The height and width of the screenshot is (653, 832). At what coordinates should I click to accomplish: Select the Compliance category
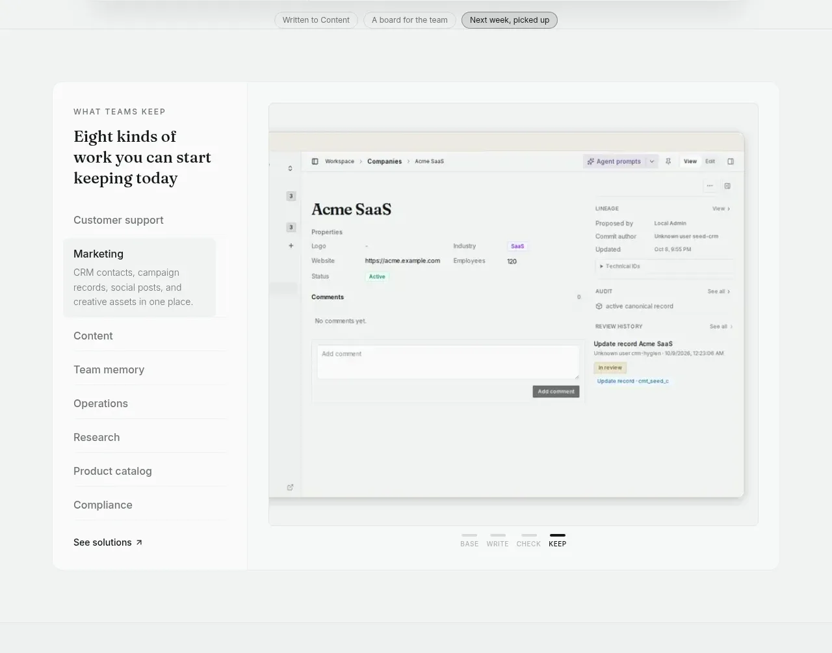pos(151,505)
